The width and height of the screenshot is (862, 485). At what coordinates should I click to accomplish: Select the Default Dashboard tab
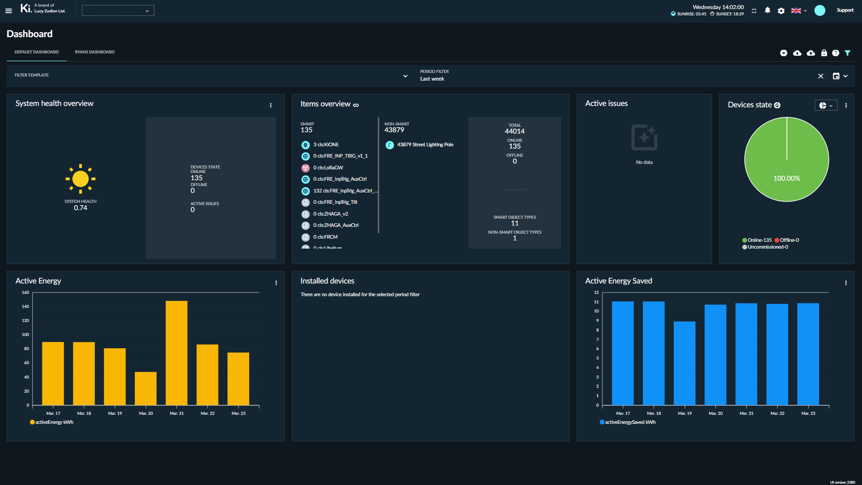click(37, 52)
